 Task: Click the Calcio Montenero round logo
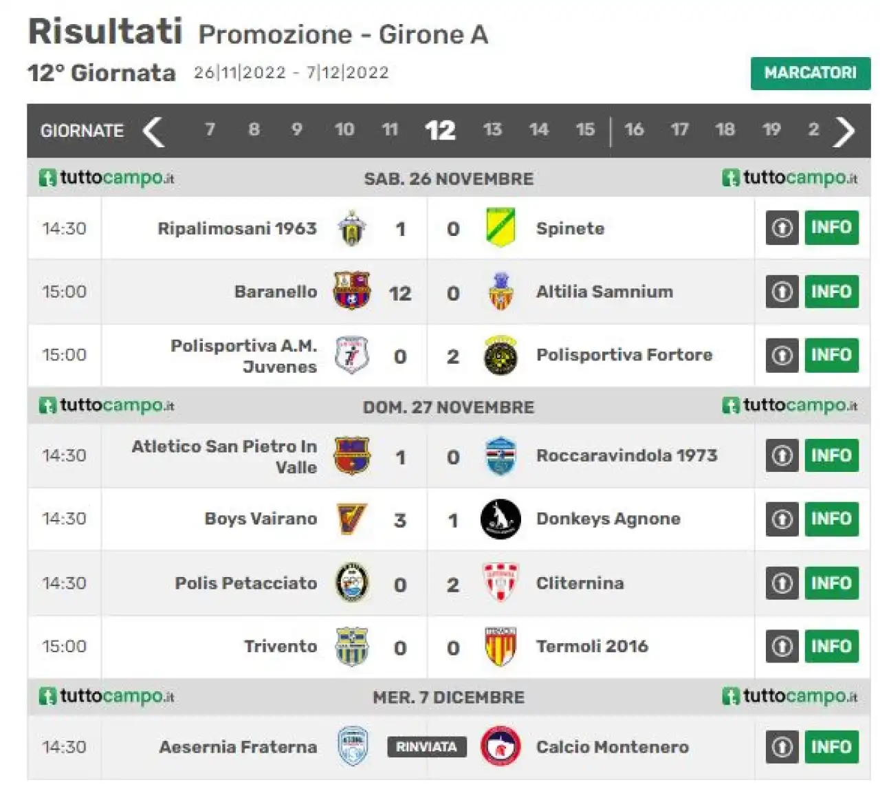(500, 746)
